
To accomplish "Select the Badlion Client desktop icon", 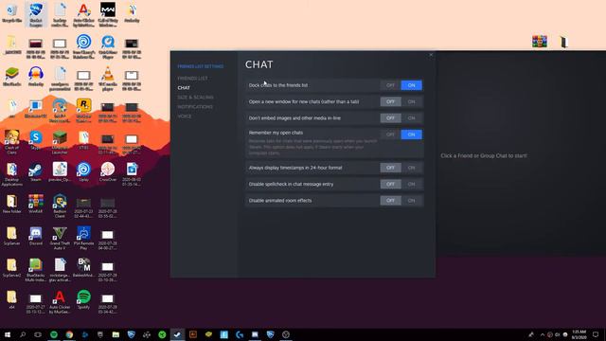I will (60, 206).
